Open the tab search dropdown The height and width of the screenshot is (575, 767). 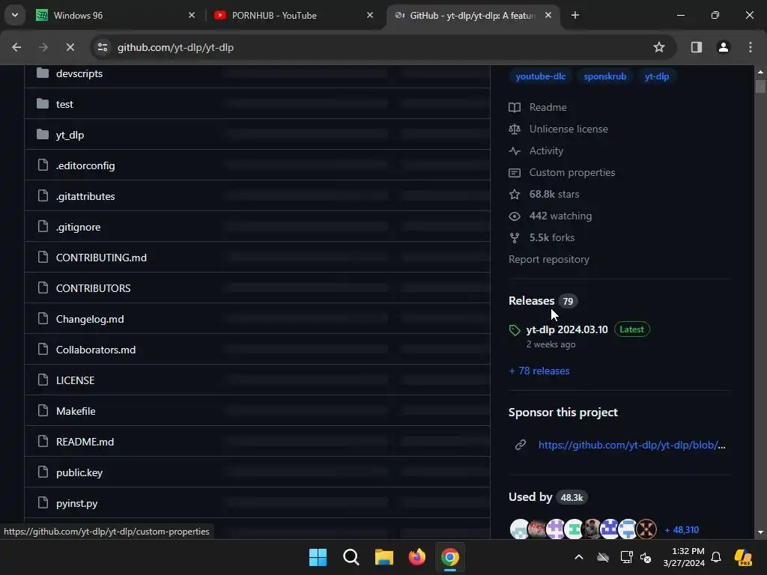point(15,15)
